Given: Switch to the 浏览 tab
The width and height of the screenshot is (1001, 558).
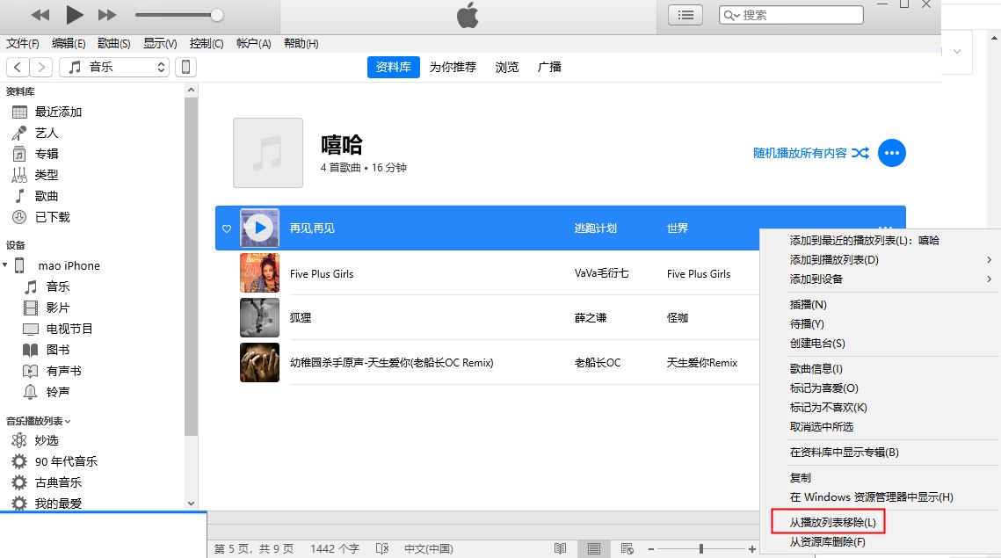Looking at the screenshot, I should click(x=507, y=67).
